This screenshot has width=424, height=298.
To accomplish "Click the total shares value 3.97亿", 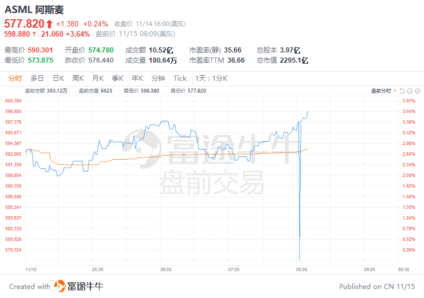I will coord(290,50).
